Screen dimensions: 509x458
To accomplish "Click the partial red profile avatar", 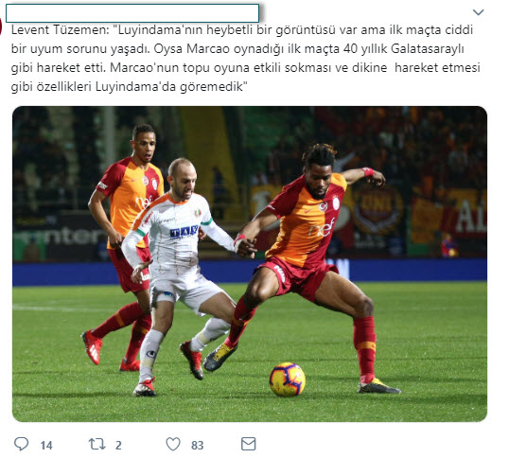I will coord(1,26).
